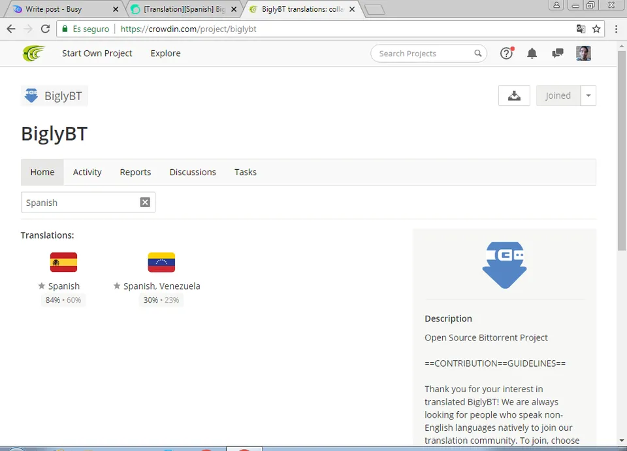Clear the Spanish language filter
Image resolution: width=627 pixels, height=451 pixels.
pyautogui.click(x=145, y=203)
